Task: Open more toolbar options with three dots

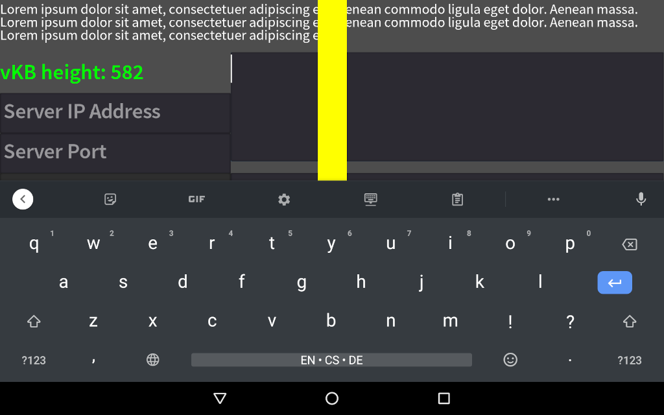Action: pyautogui.click(x=553, y=199)
